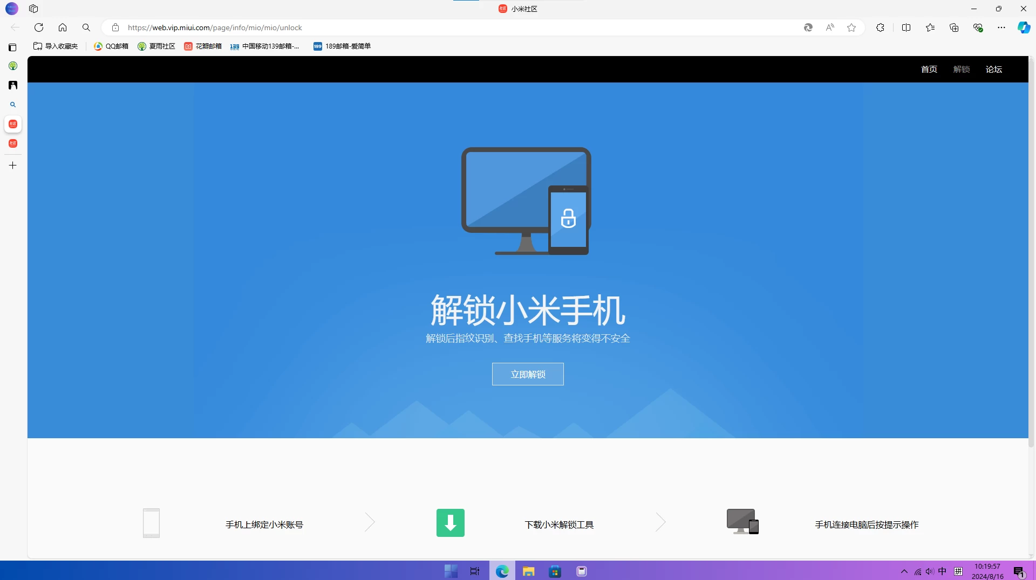Expand hidden system tray icons

pyautogui.click(x=904, y=571)
